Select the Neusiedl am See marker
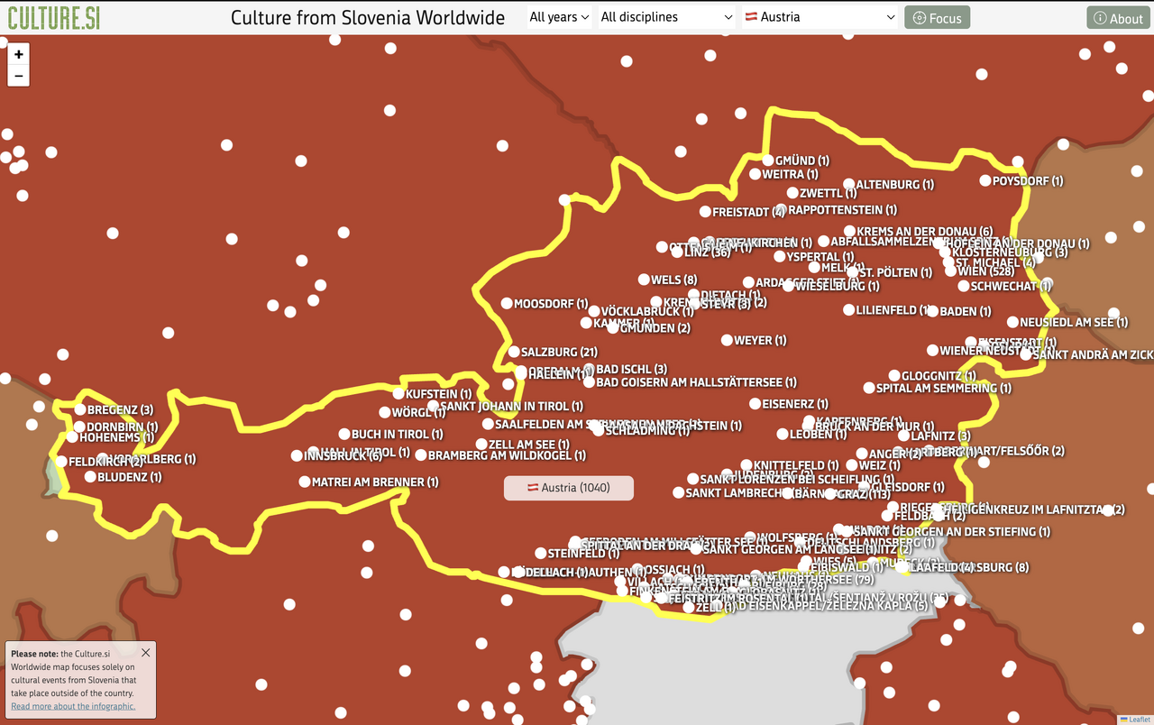The width and height of the screenshot is (1154, 725). point(1012,322)
